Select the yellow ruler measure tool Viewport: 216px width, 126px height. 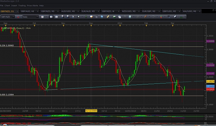[x=108, y=17]
